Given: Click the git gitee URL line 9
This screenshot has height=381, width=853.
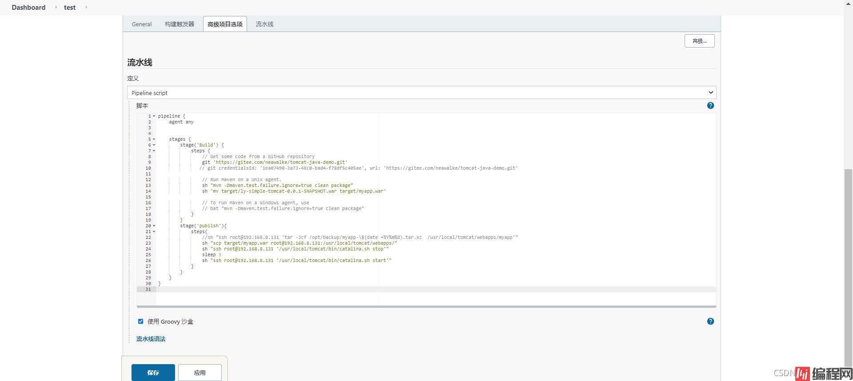Looking at the screenshot, I should (x=275, y=163).
